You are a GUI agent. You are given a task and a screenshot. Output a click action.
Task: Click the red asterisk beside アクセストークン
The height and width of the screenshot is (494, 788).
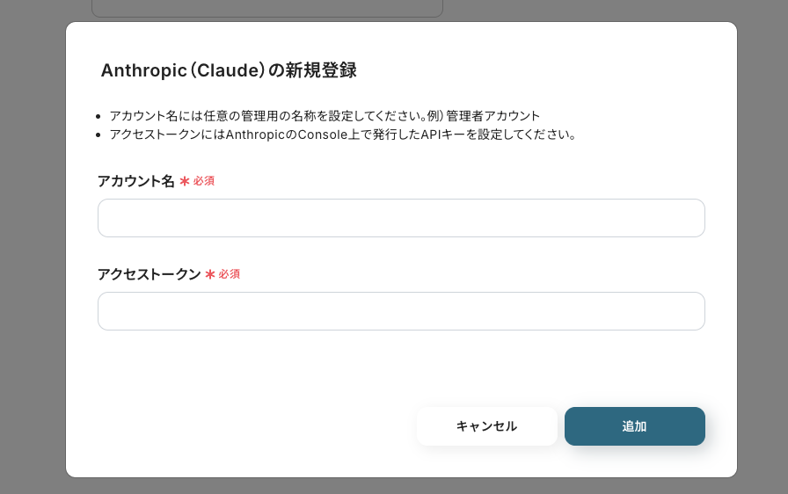[x=210, y=274]
